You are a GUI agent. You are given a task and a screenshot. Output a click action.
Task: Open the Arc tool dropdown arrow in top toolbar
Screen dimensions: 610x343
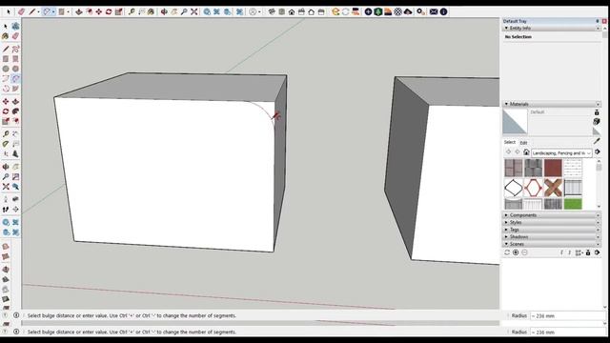click(53, 12)
